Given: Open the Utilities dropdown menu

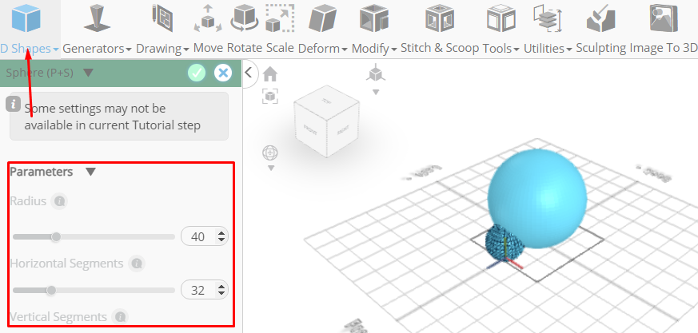Looking at the screenshot, I should pos(548,49).
